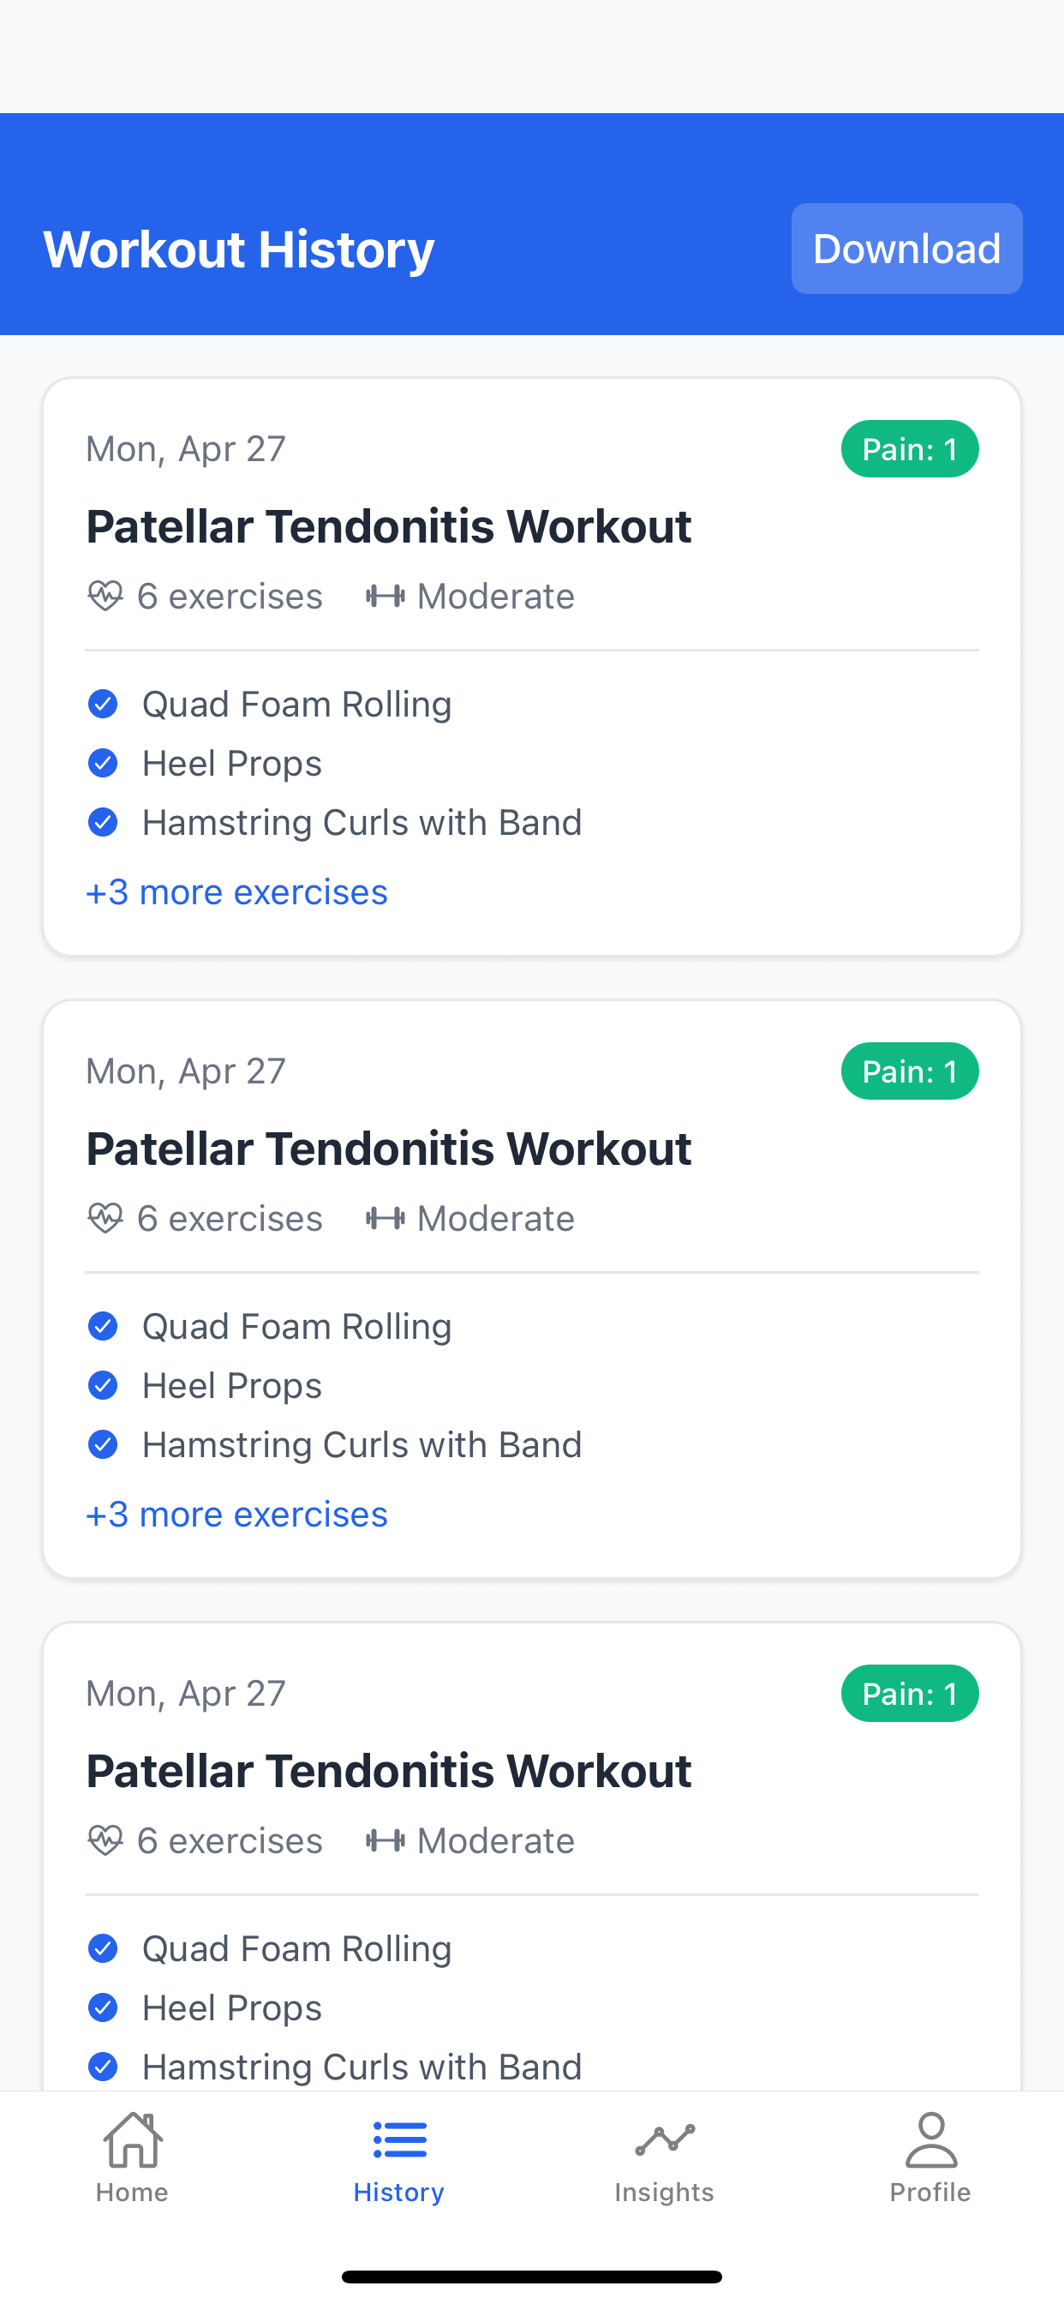The height and width of the screenshot is (2304, 1064).
Task: Open the first Patellar Tendonitis Workout card
Action: coord(389,526)
